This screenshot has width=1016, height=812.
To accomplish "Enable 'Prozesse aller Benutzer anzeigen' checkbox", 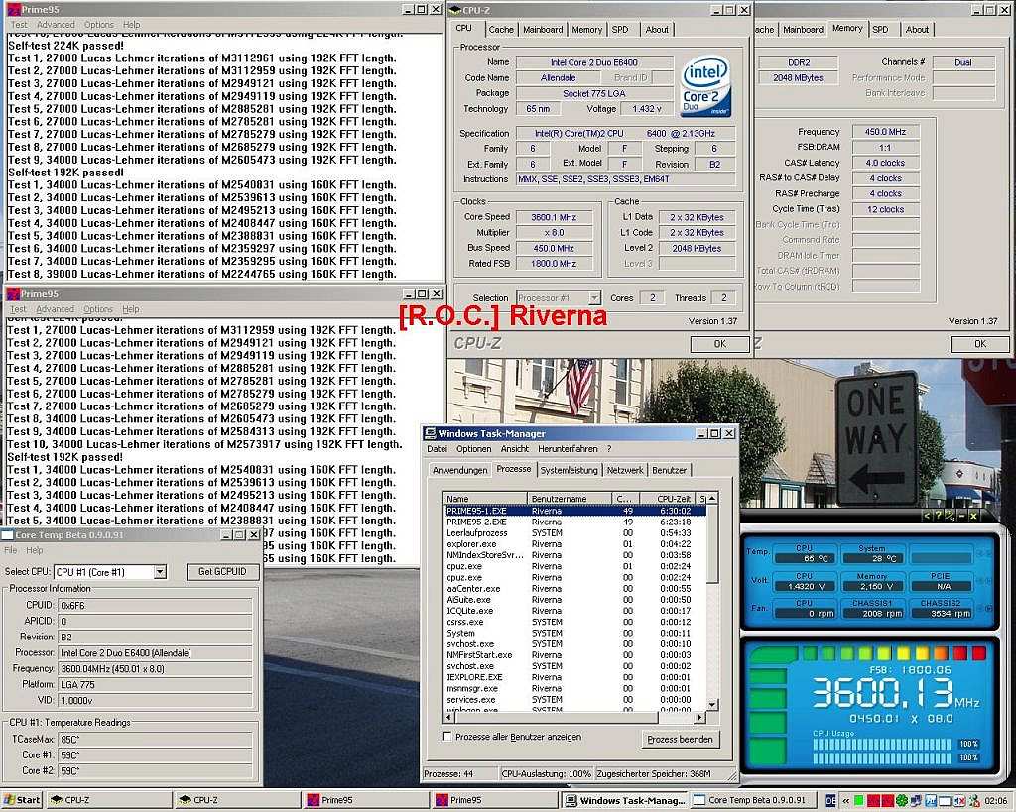I will tap(446, 737).
